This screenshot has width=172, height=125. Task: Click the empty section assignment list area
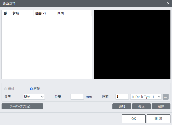pos(47,48)
